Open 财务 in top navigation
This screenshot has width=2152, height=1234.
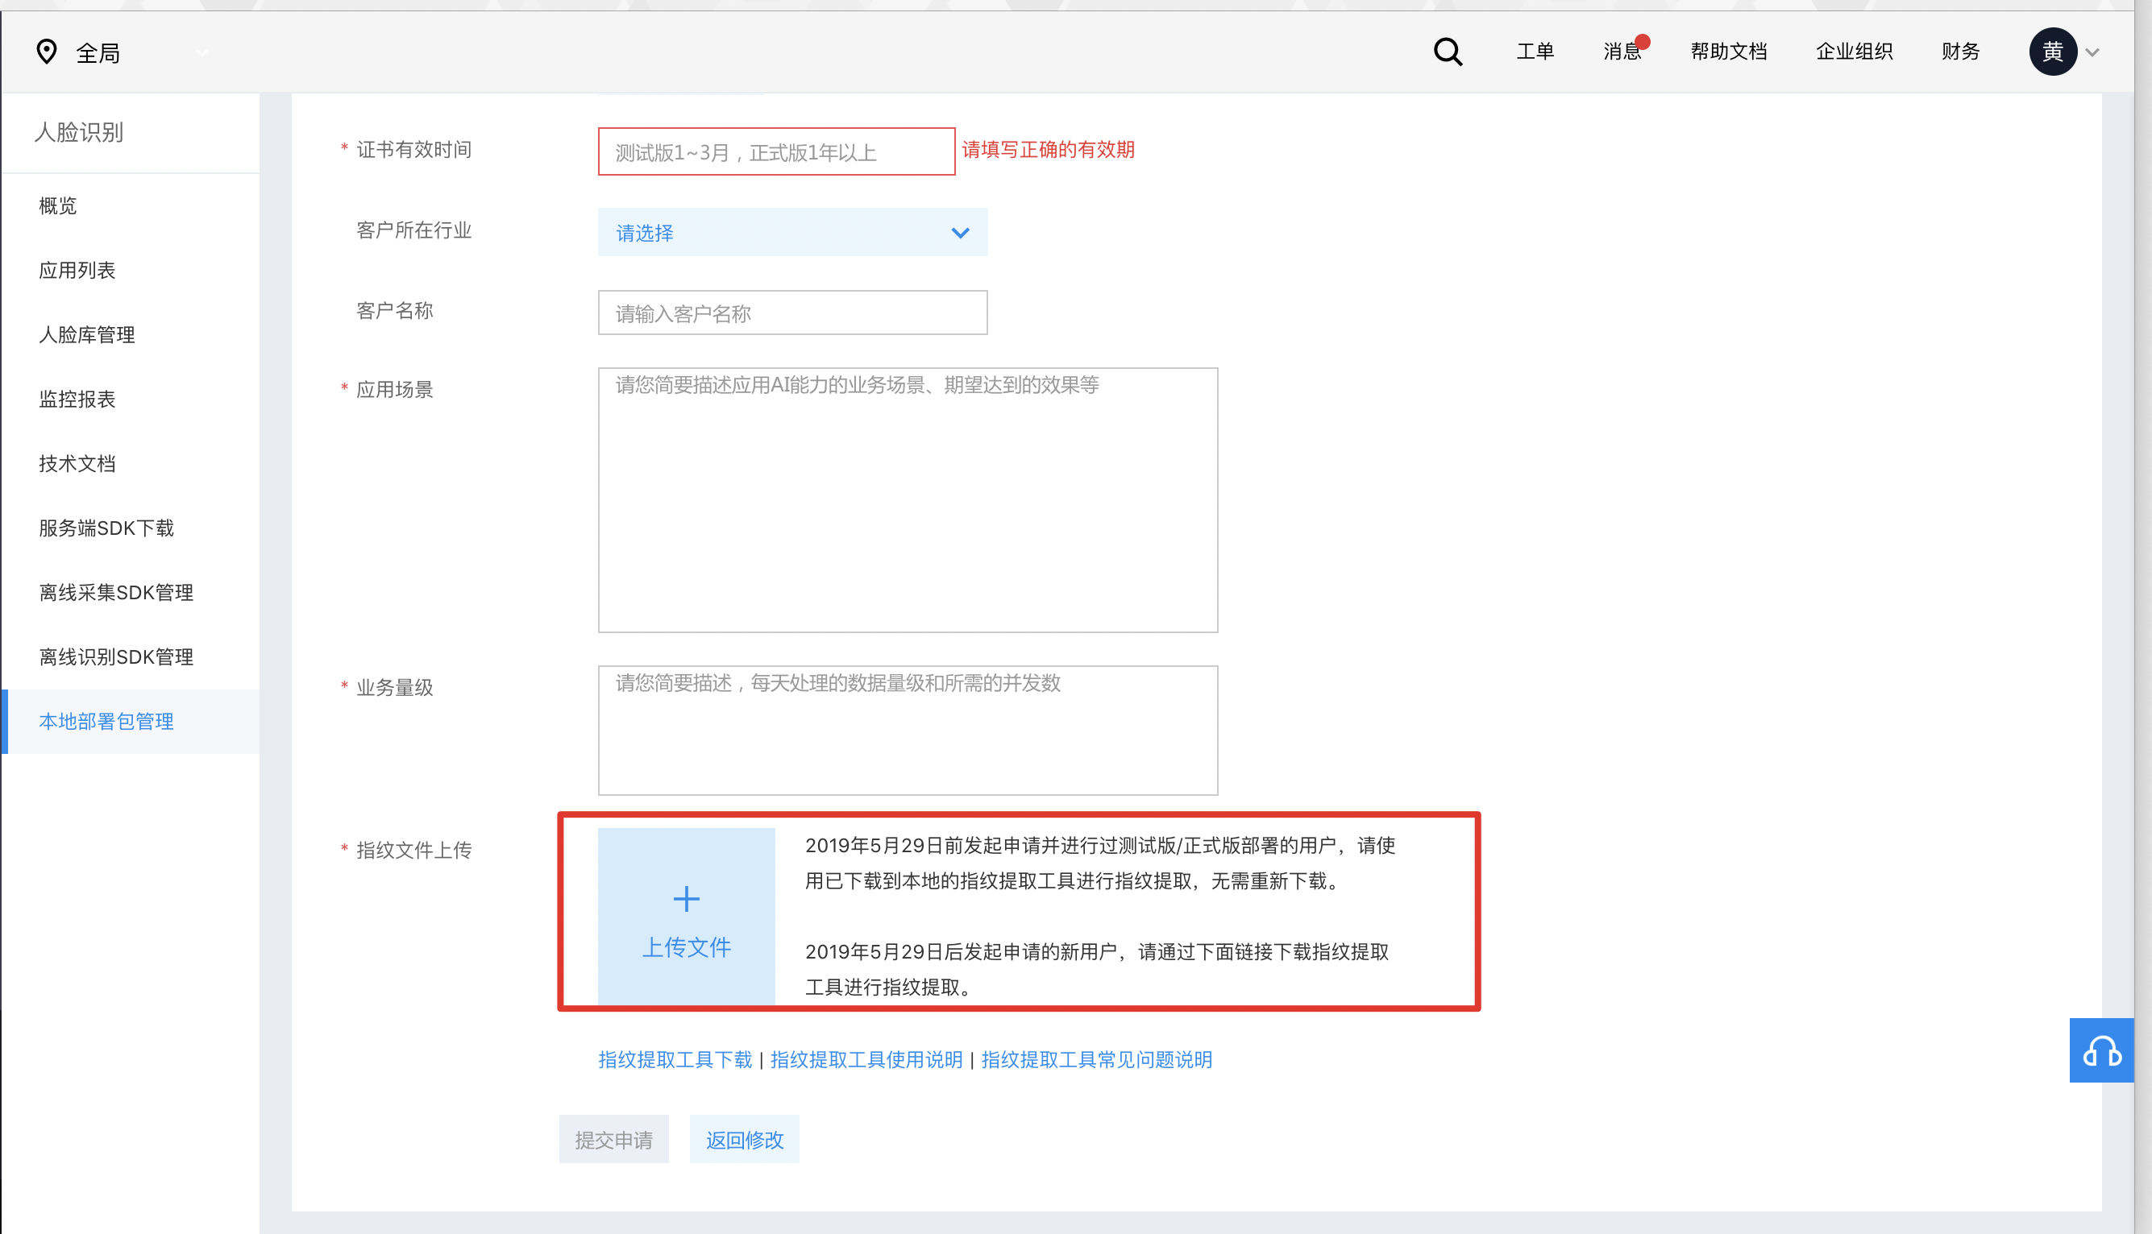click(1960, 52)
